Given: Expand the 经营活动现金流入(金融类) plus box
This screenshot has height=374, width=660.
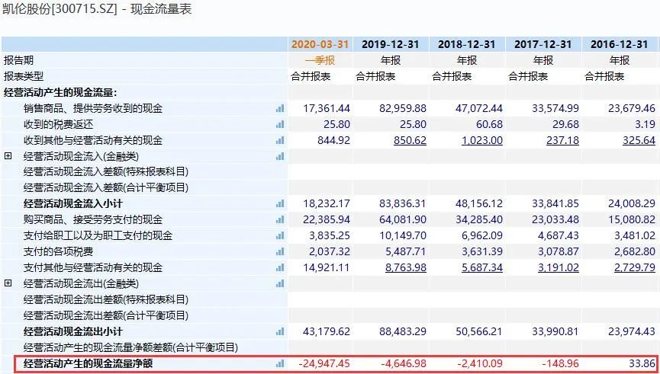Looking at the screenshot, I should (8, 156).
